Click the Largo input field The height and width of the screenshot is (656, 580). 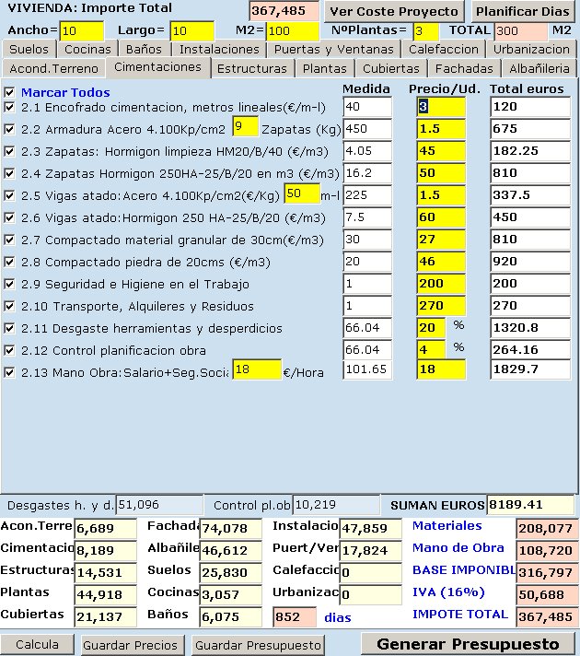pos(192,31)
